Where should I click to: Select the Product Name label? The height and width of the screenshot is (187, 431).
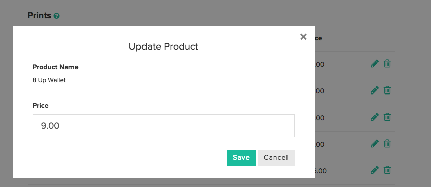(x=55, y=67)
